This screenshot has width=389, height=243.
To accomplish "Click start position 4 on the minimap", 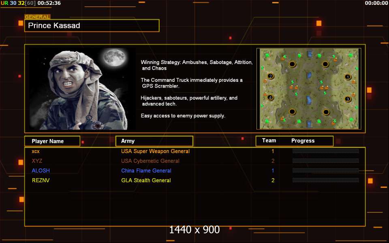I will pyautogui.click(x=270, y=97).
